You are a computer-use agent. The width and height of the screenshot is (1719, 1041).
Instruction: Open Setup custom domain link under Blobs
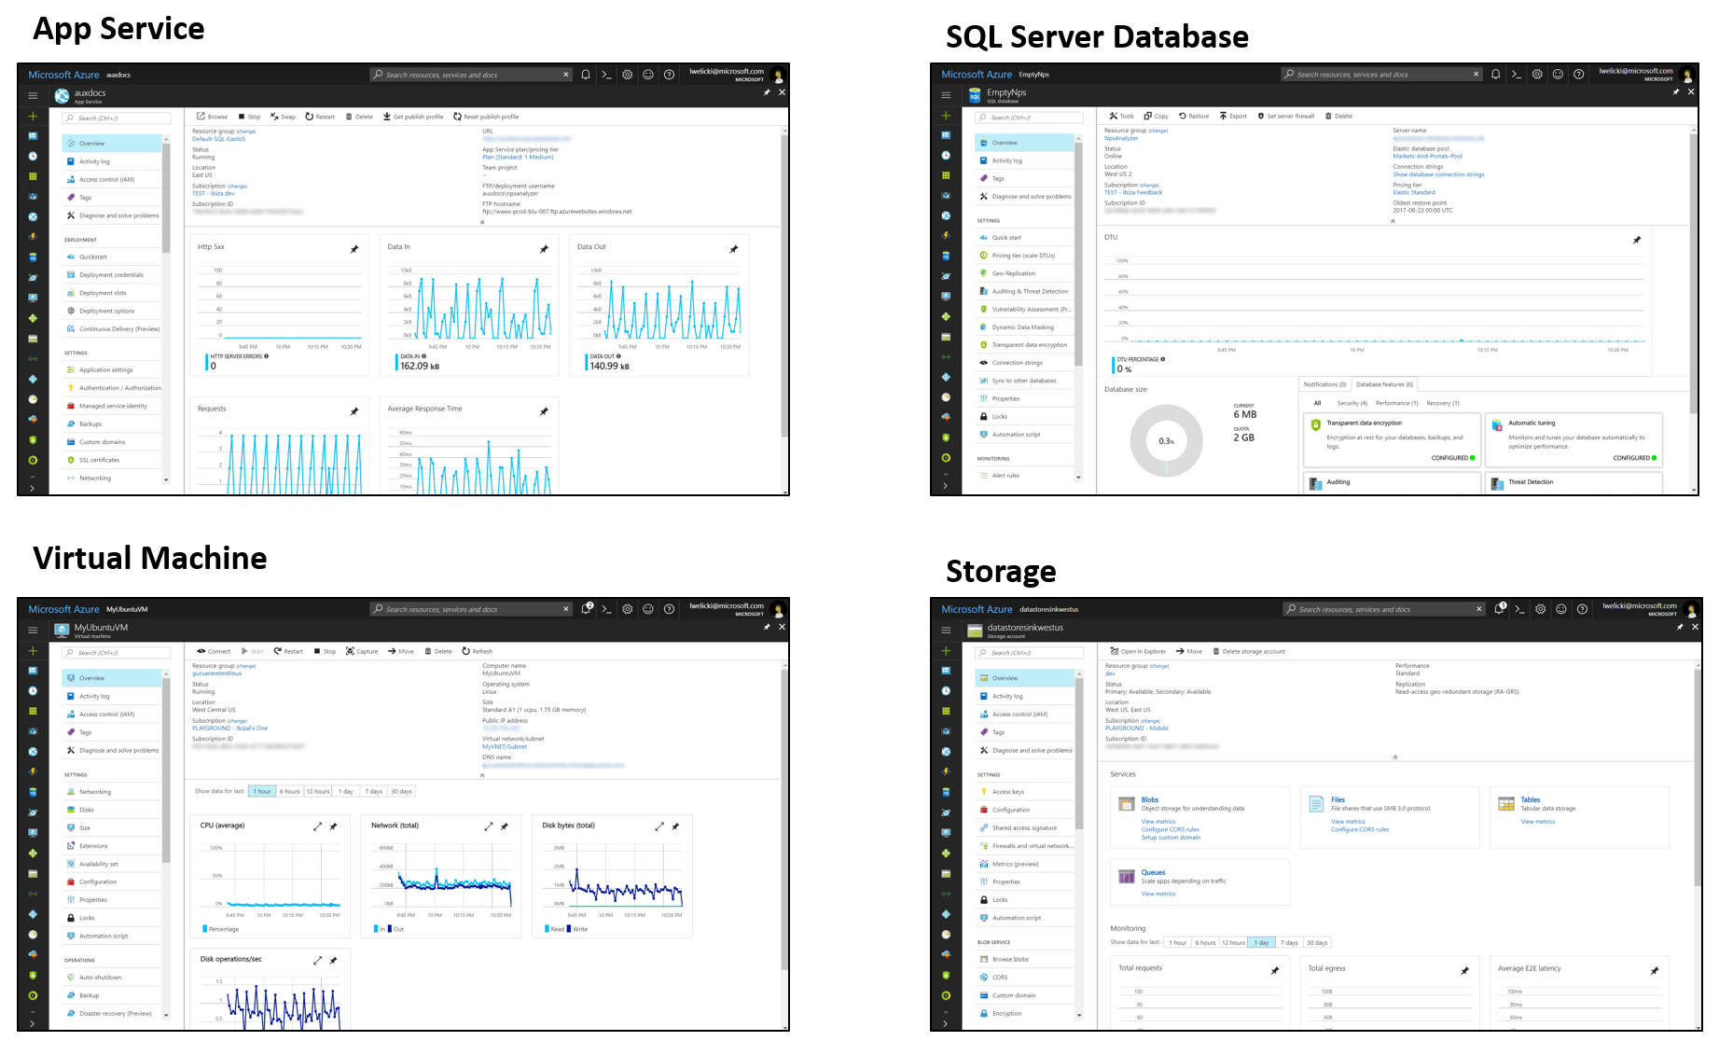[1171, 837]
